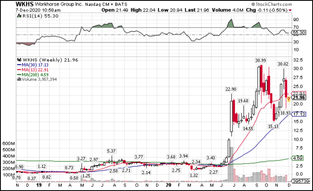Click the tallest gray volume bar in June

pos(231,164)
